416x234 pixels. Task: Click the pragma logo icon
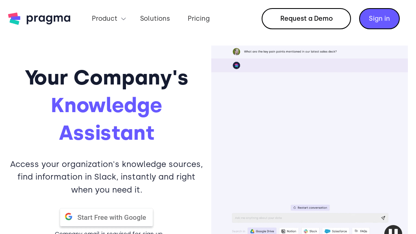[x=15, y=18]
